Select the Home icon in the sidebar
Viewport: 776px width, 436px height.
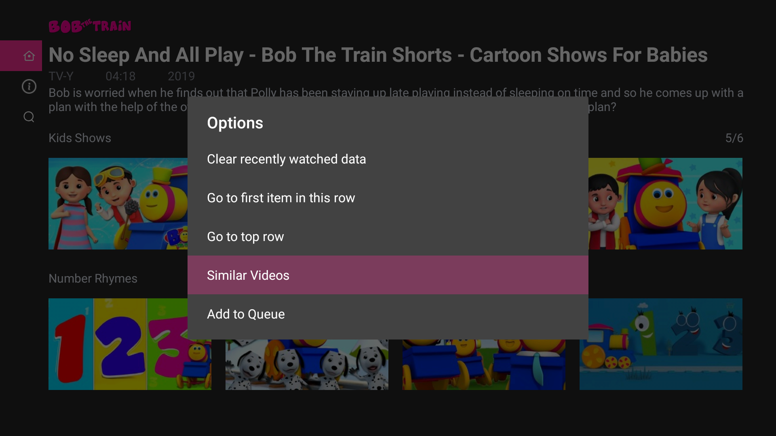click(x=29, y=55)
